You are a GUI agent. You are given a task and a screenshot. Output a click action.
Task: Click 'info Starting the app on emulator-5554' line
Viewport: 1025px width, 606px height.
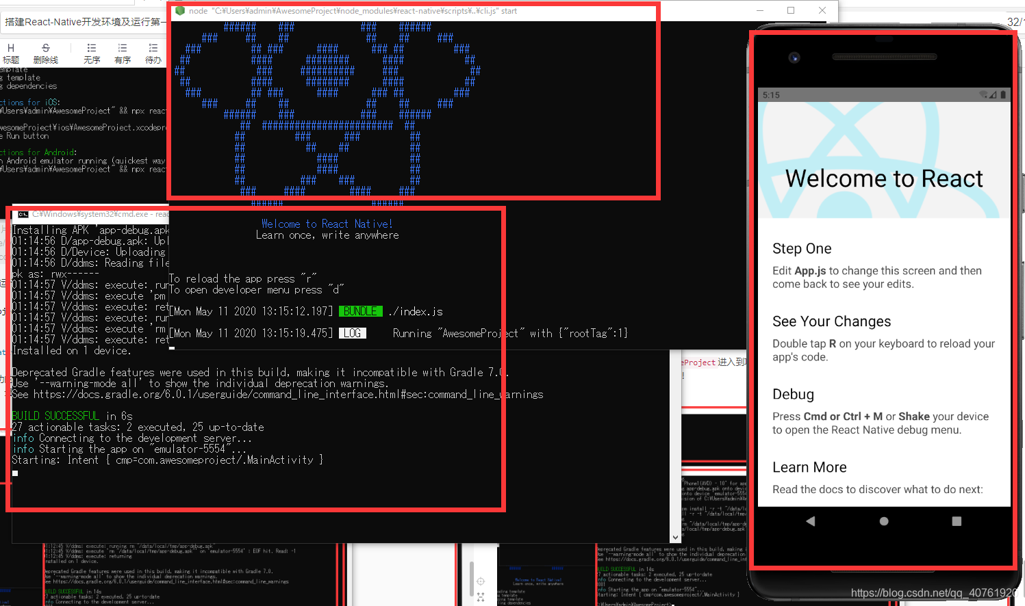point(129,449)
